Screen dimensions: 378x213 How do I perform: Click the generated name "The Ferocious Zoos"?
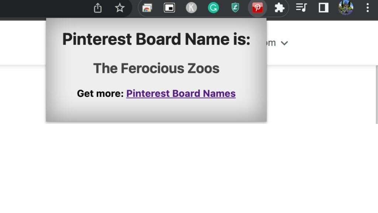point(156,68)
